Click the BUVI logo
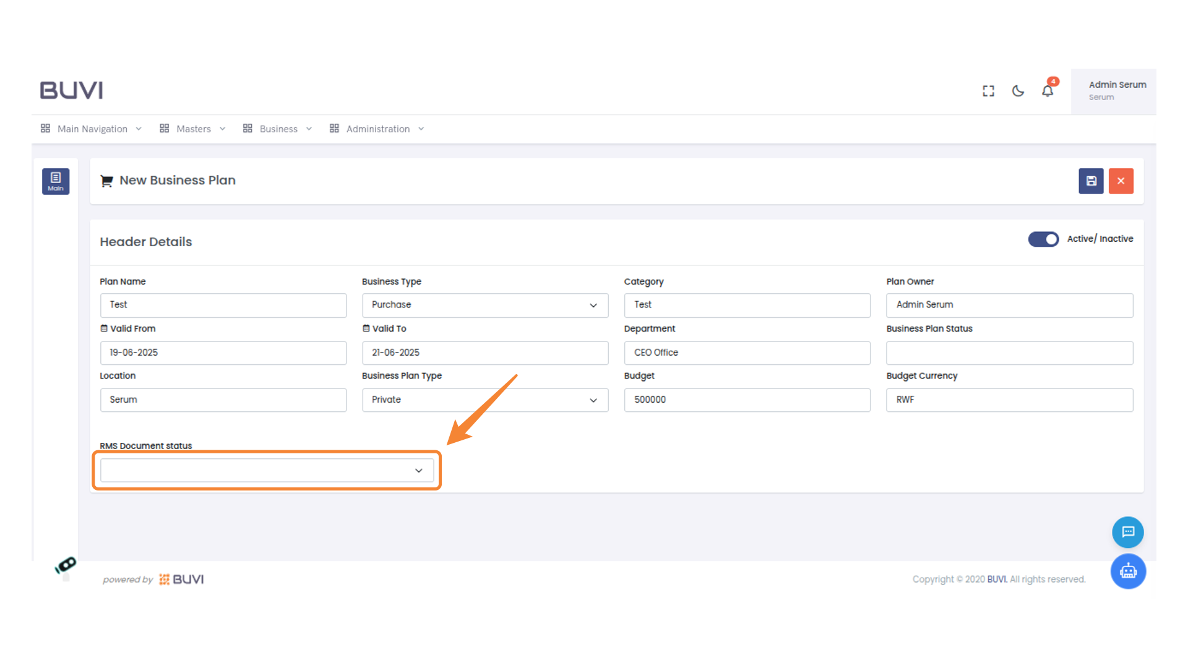 71,90
